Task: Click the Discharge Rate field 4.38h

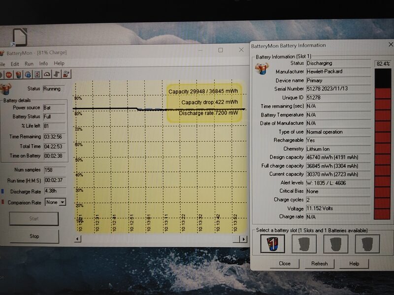Action: [55, 191]
